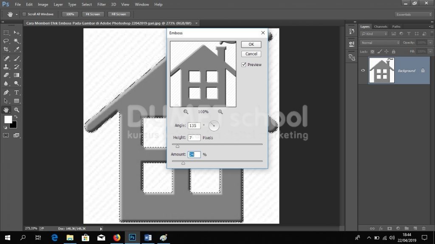Click the Angle input field
435x244 pixels.
pos(194,125)
